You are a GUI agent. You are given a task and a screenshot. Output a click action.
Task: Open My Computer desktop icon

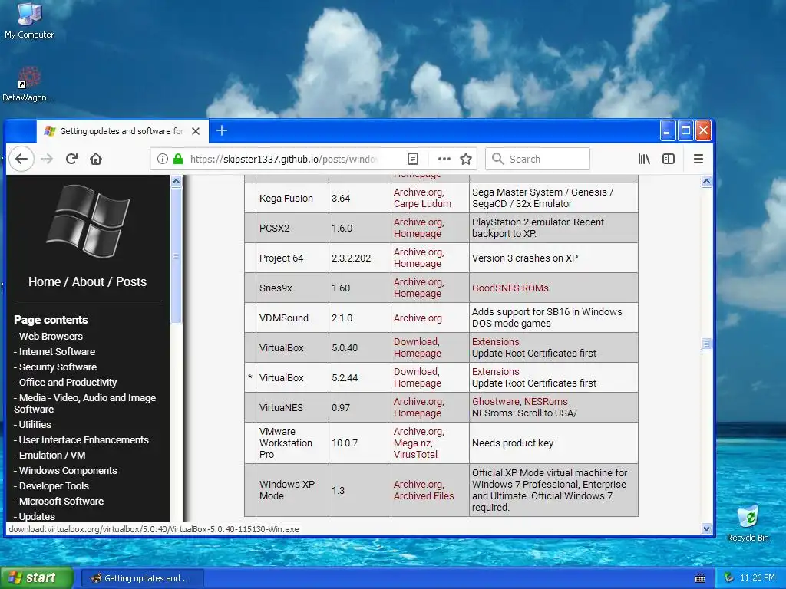tap(29, 21)
